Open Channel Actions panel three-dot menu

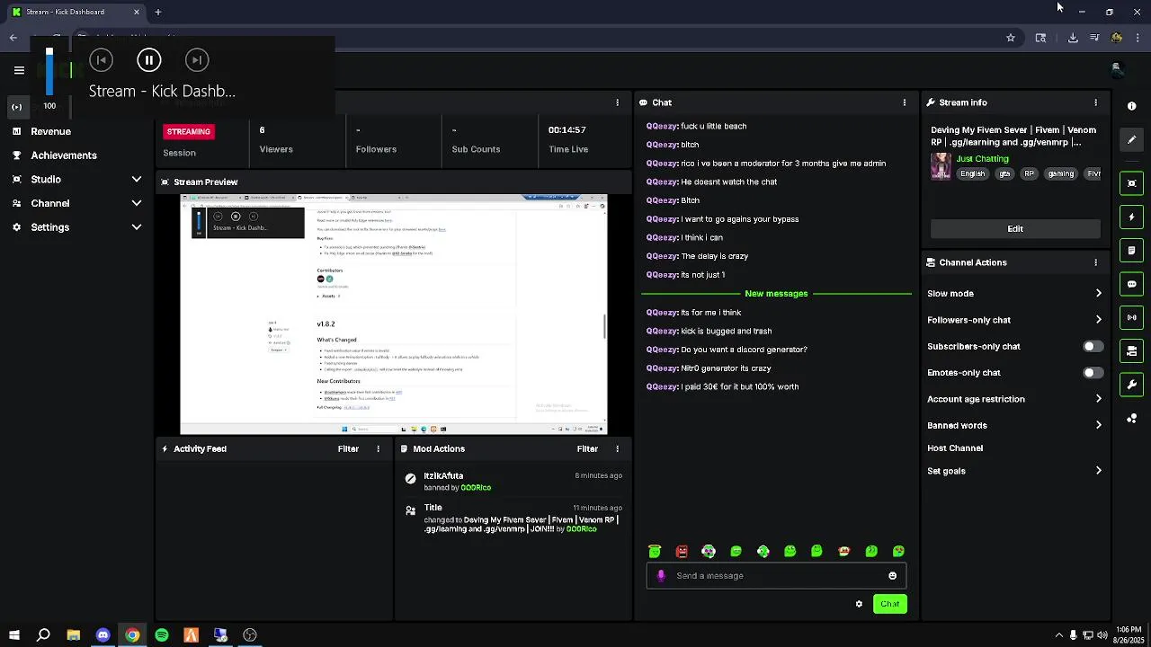point(1095,262)
